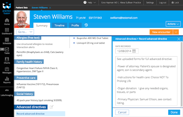Open Settings in top bar
The width and height of the screenshot is (183, 117).
point(150,2)
